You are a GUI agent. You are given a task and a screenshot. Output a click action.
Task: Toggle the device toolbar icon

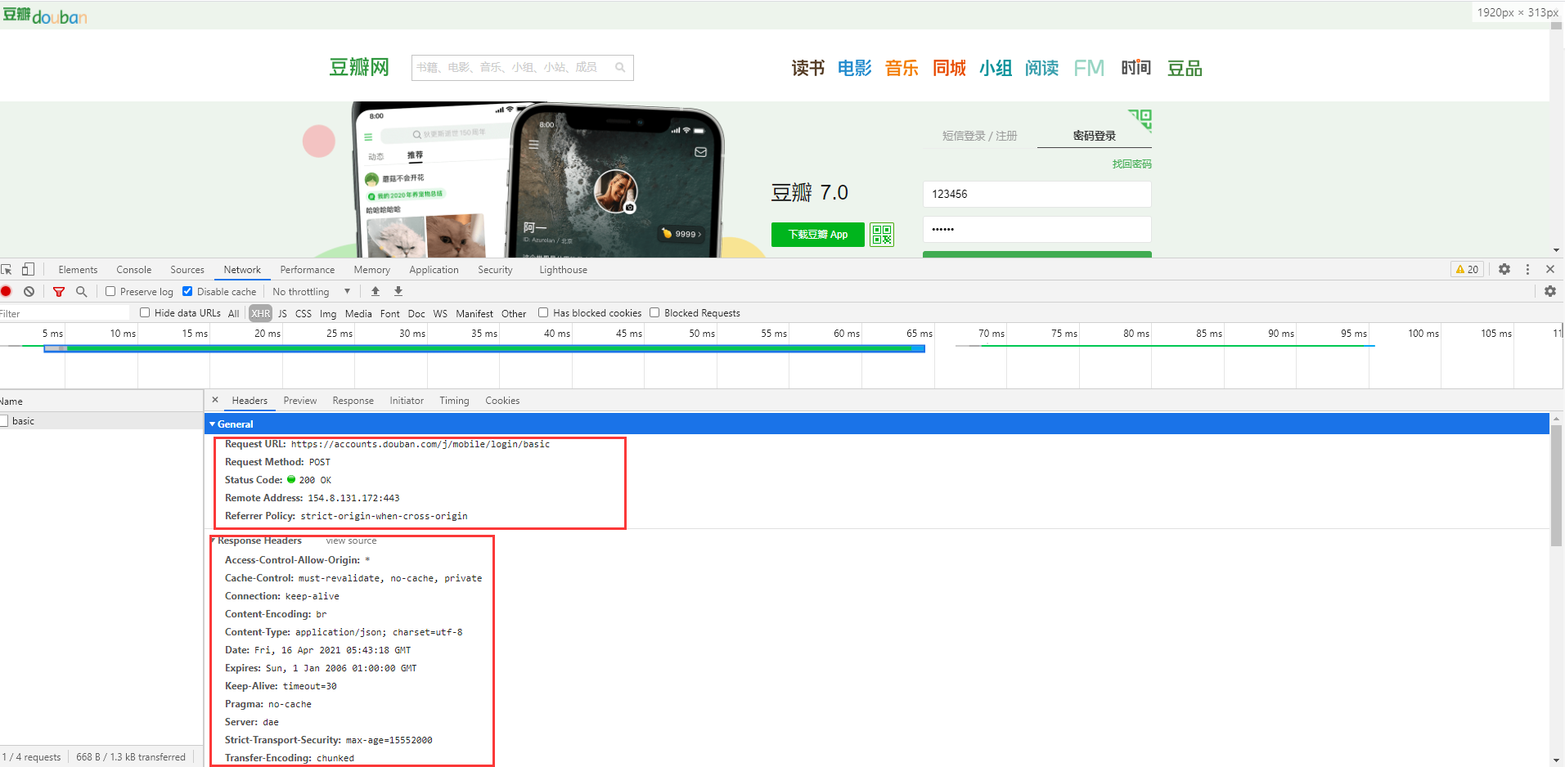pyautogui.click(x=28, y=269)
